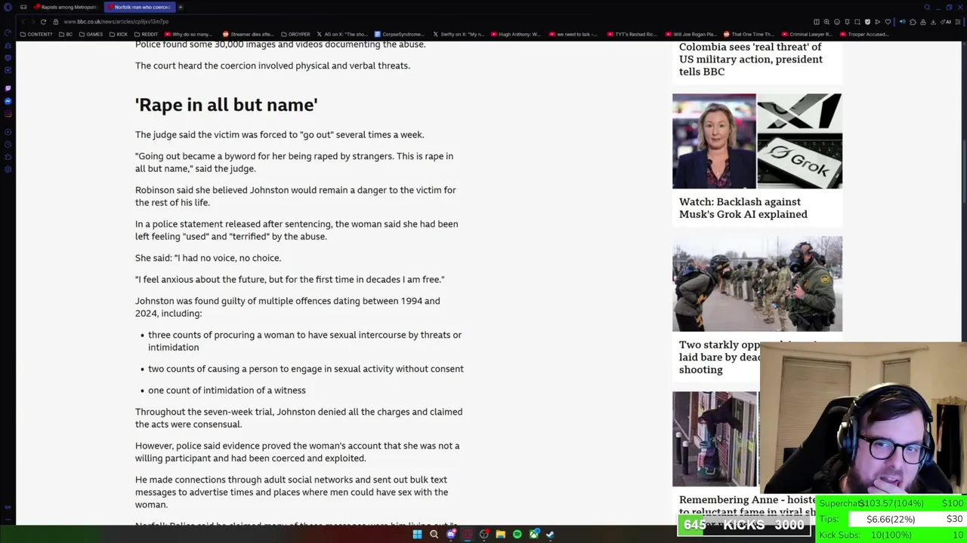Expand the KICK bookmarks folder

click(x=119, y=34)
